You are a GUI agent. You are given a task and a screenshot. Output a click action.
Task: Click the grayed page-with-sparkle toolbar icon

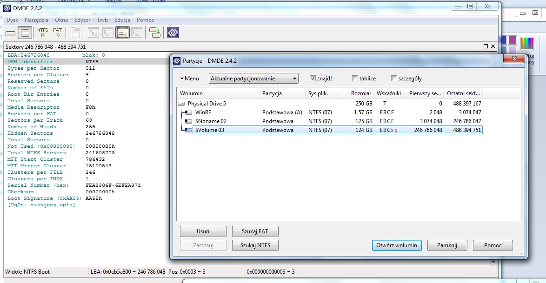75,33
